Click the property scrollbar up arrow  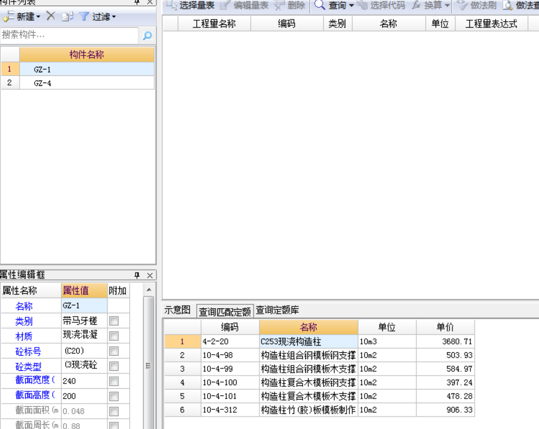tap(149, 290)
